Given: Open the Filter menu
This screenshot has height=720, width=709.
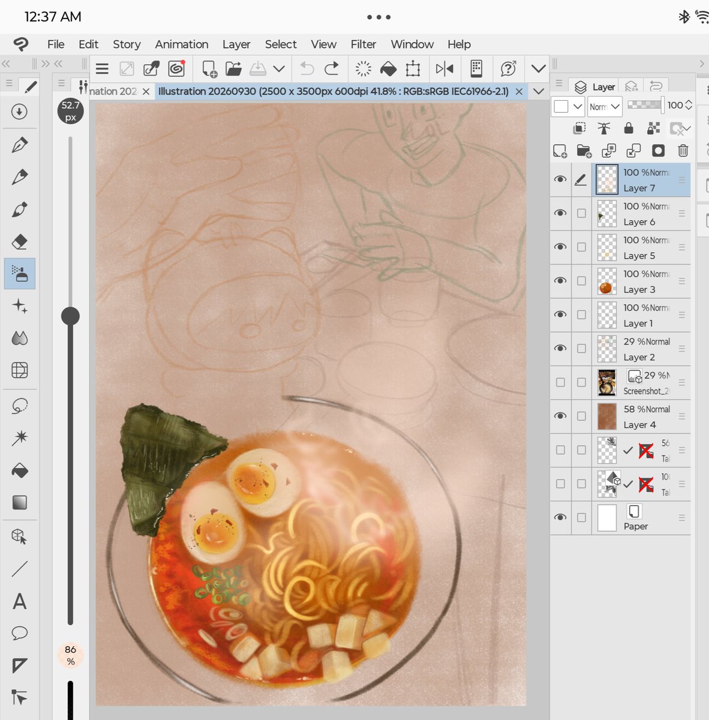Looking at the screenshot, I should [363, 44].
